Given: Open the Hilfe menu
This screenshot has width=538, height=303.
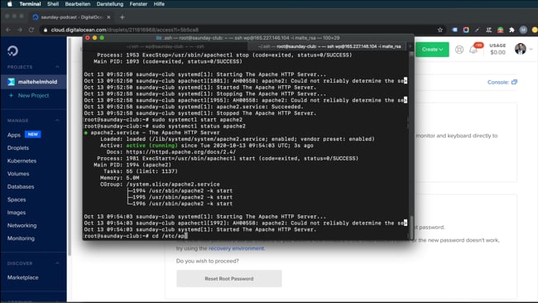Looking at the screenshot, I should pyautogui.click(x=159, y=4).
